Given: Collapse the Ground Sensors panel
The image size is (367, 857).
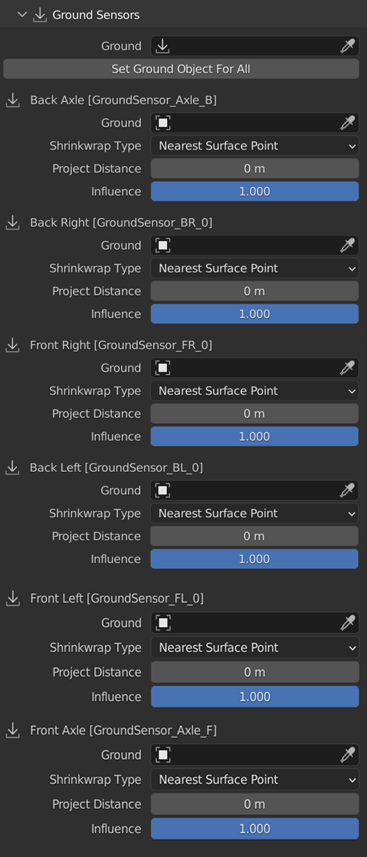Looking at the screenshot, I should (22, 13).
